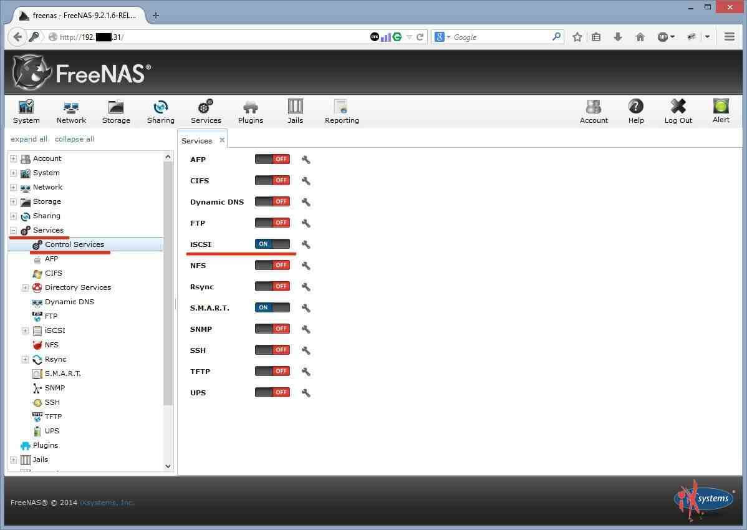Expand the Jails tree node
Screen dimensions: 747x530
(13, 460)
